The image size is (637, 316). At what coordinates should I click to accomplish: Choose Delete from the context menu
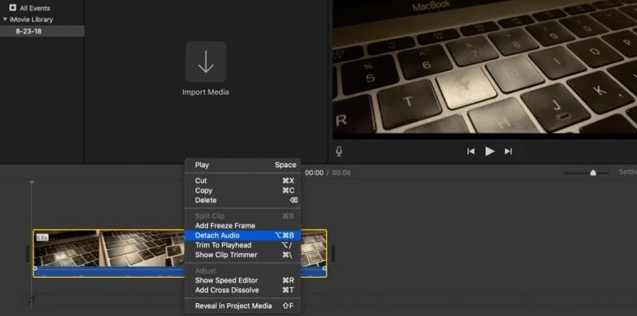pos(243,201)
